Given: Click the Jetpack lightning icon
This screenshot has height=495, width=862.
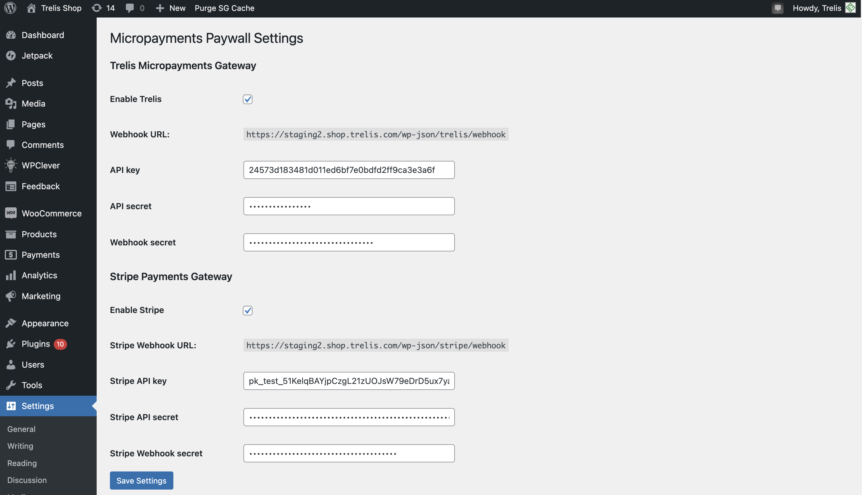Looking at the screenshot, I should [11, 56].
